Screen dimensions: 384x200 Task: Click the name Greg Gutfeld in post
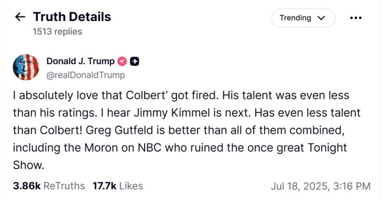click(119, 130)
